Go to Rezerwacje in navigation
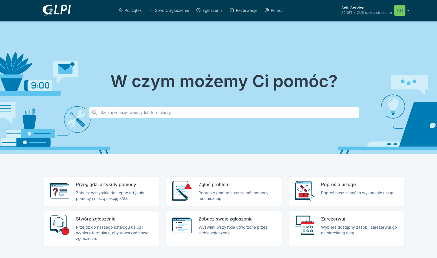Viewport: 437px width, 258px height. click(x=246, y=10)
